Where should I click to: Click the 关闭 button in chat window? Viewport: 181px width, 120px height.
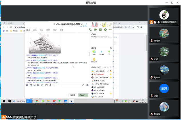[72, 95]
